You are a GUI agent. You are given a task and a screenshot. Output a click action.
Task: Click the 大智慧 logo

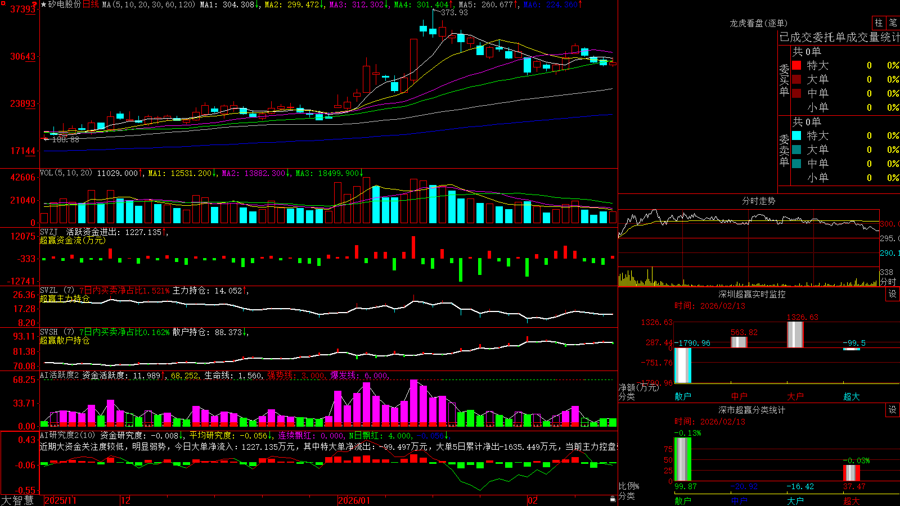tap(17, 500)
